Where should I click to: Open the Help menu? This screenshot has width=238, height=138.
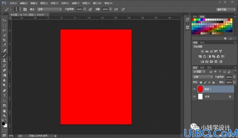click(108, 3)
